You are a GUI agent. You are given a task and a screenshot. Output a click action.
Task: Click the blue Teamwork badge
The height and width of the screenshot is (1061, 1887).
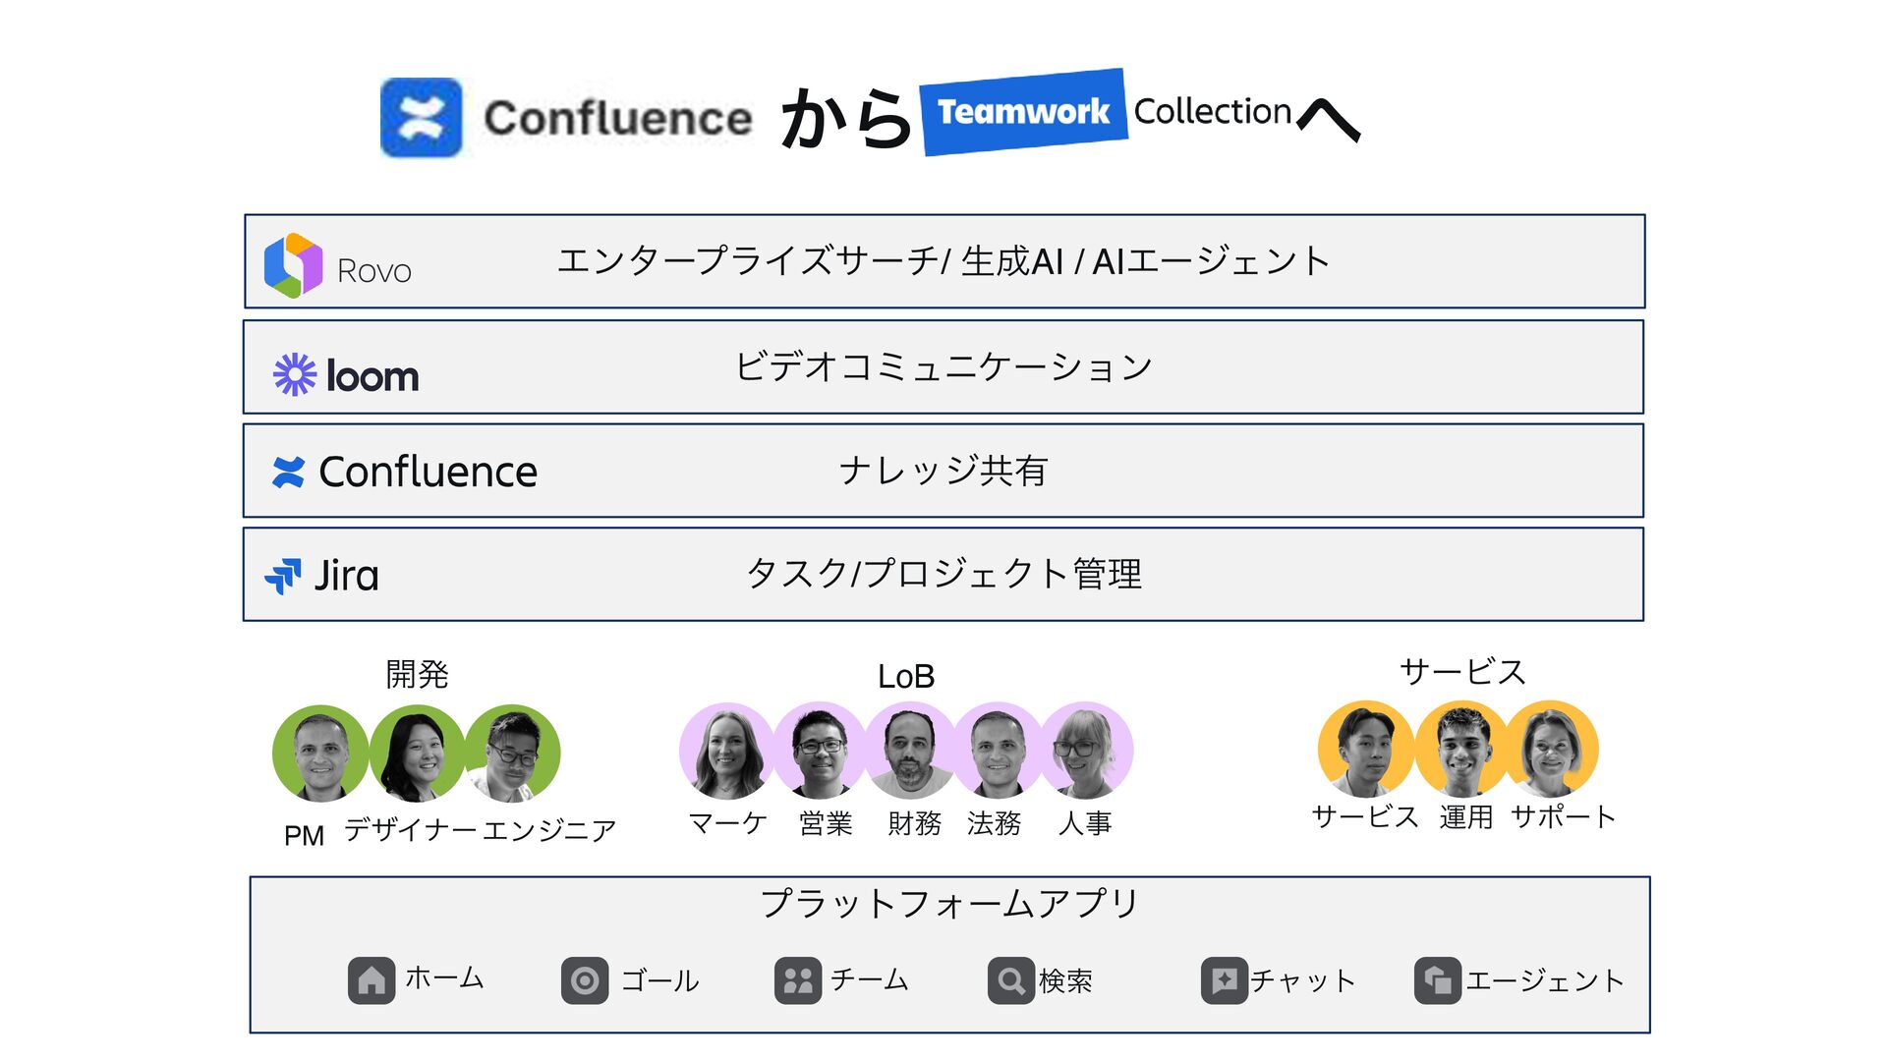pyautogui.click(x=1023, y=112)
